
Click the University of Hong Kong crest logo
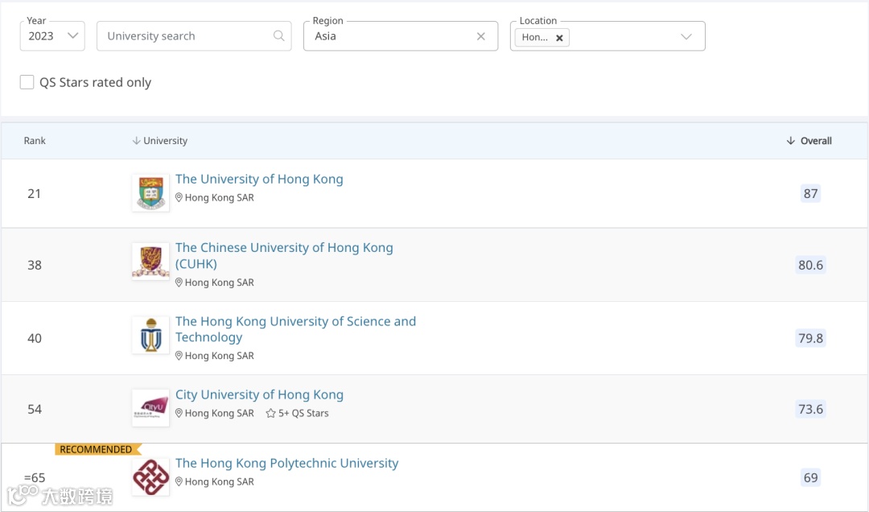(x=150, y=193)
